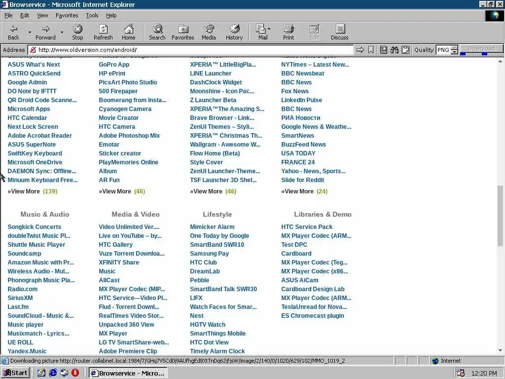Image resolution: width=505 pixels, height=379 pixels.
Task: Stop page loading with Stop button
Action: pos(77,32)
